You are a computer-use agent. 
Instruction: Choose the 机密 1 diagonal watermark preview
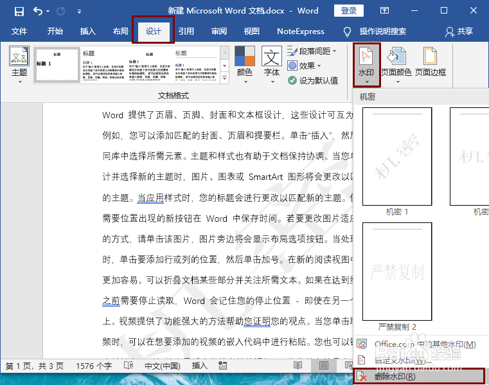click(397, 157)
